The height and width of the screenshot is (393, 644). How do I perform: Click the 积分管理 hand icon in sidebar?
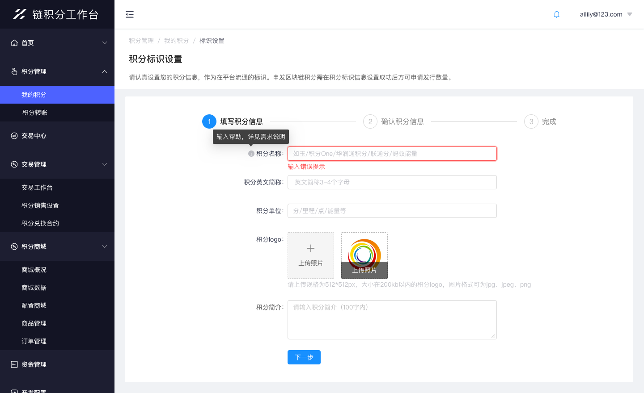click(x=14, y=71)
